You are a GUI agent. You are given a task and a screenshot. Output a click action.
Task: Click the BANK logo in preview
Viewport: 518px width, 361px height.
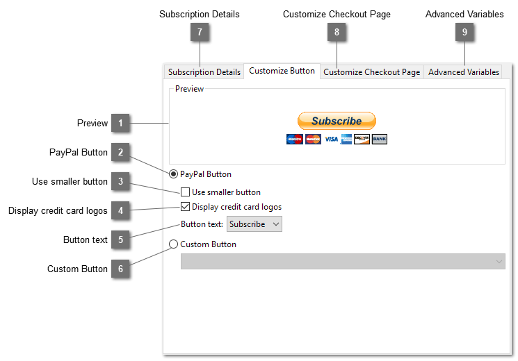[x=379, y=140]
